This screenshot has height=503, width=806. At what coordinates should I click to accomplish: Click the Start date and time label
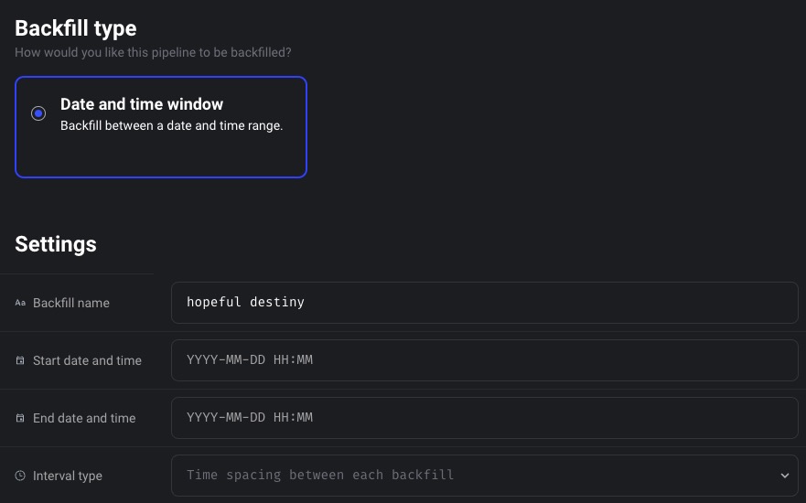pos(87,360)
